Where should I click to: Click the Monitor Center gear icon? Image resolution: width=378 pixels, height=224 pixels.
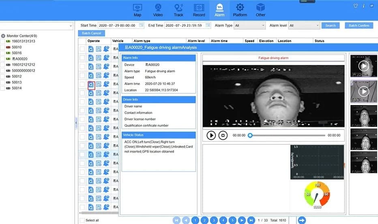click(3, 36)
